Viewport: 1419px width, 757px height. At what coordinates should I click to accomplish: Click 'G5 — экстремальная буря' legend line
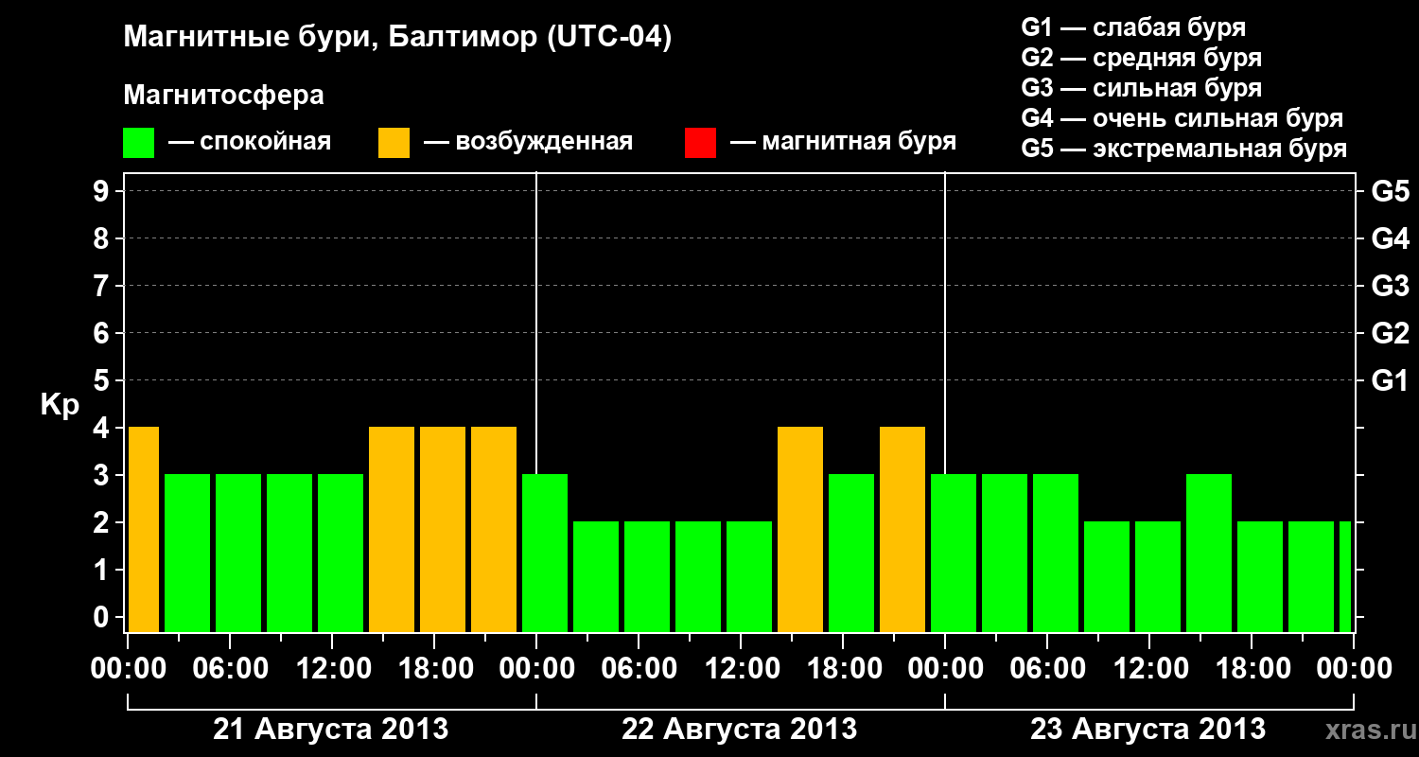point(1184,149)
